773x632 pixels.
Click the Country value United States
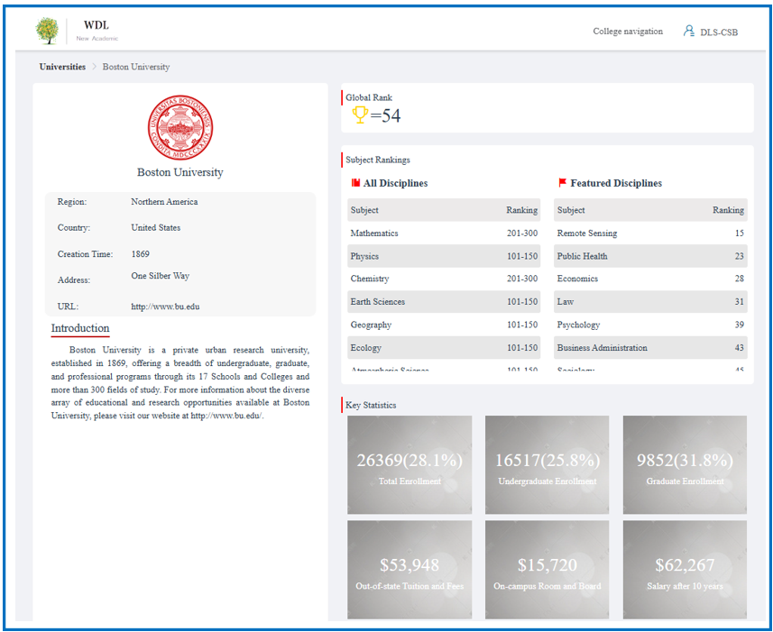pyautogui.click(x=156, y=227)
